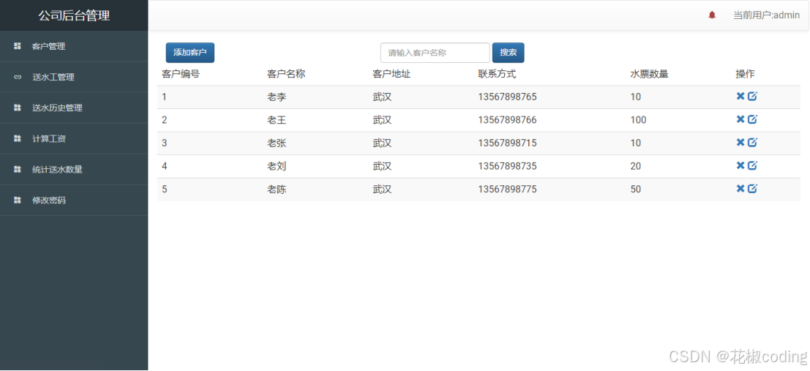Select the customer name 老李
This screenshot has width=810, height=371.
pyautogui.click(x=277, y=97)
